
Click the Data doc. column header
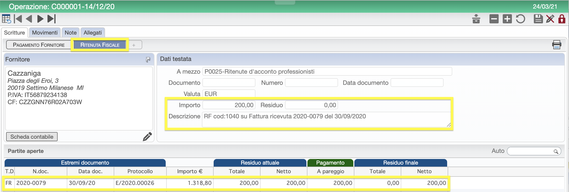(x=90, y=171)
